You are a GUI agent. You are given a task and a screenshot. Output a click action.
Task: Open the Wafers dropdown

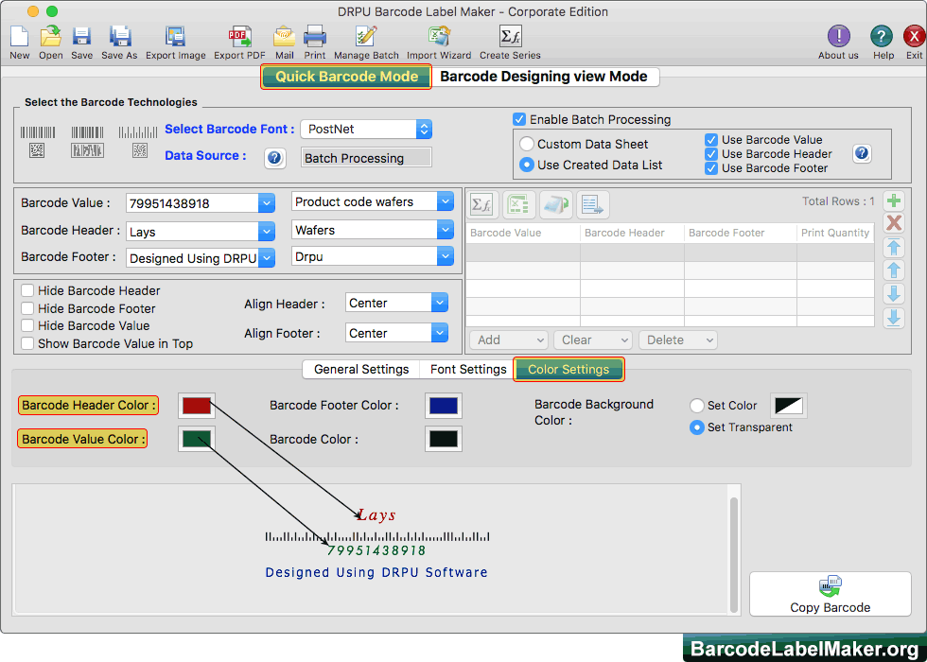(446, 230)
